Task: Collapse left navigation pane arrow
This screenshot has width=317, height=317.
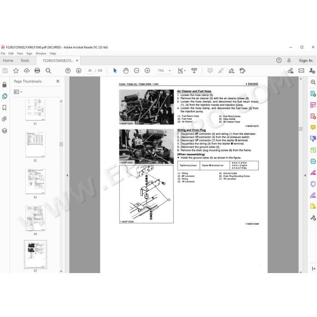Action: click(x=67, y=176)
